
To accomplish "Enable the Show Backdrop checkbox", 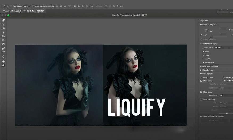I will coord(201,99).
